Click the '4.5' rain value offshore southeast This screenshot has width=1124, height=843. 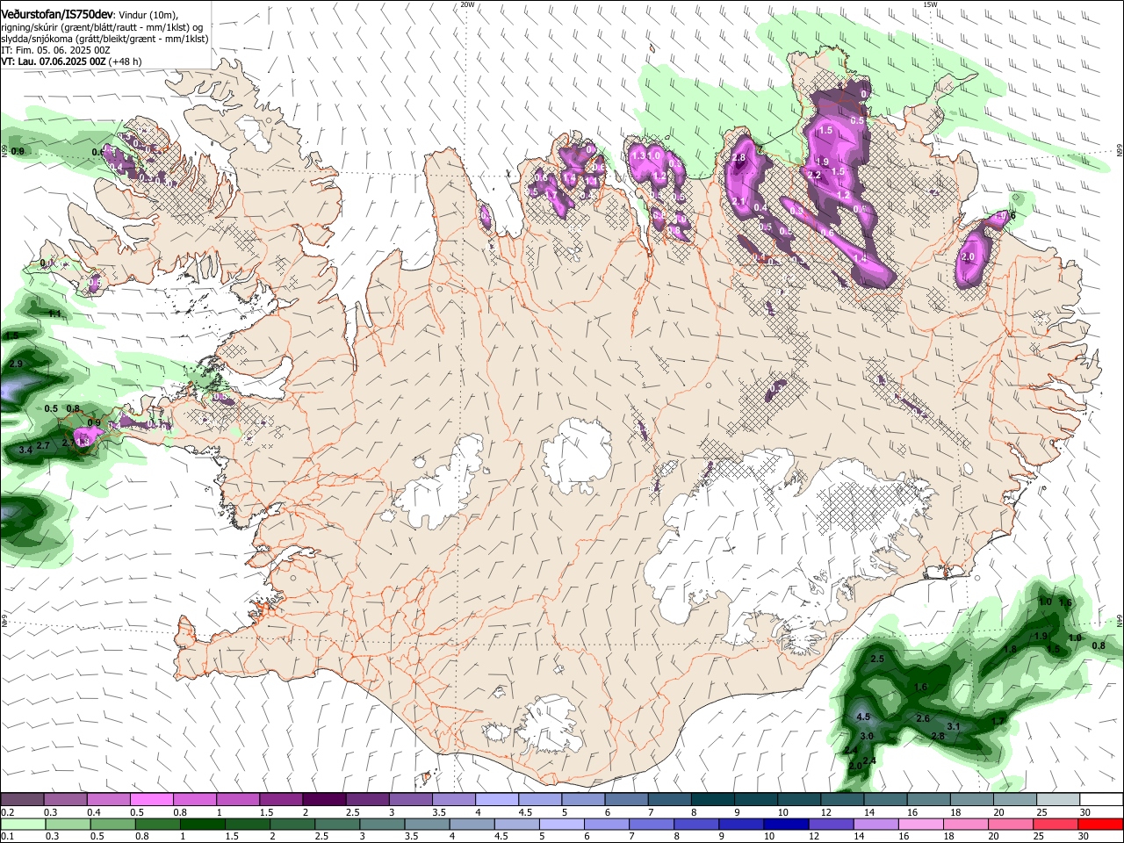(x=862, y=717)
